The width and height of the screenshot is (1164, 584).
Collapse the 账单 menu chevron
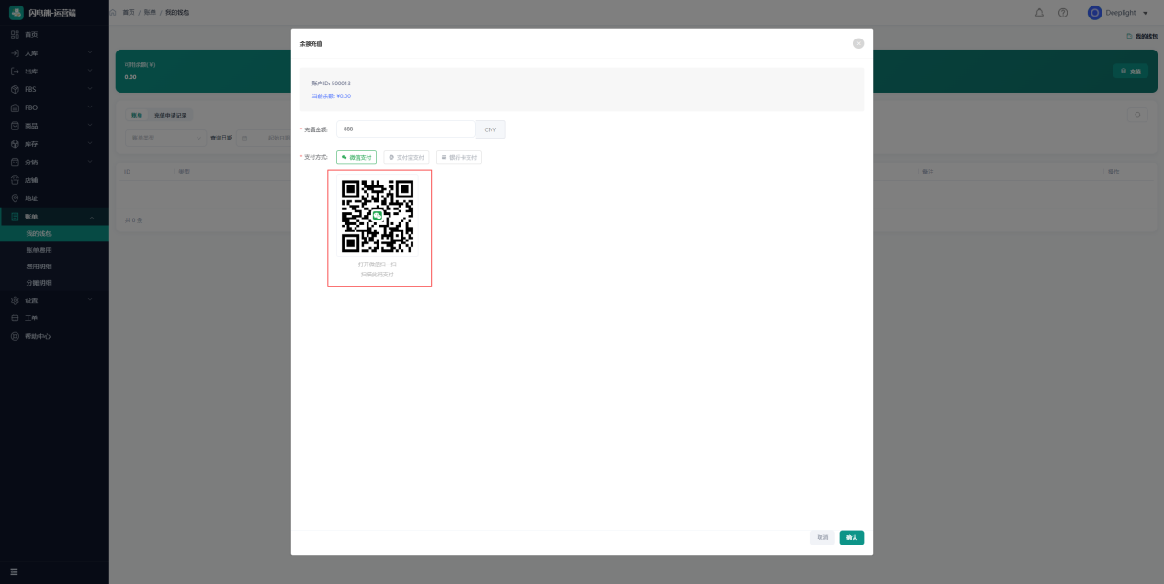tap(90, 217)
